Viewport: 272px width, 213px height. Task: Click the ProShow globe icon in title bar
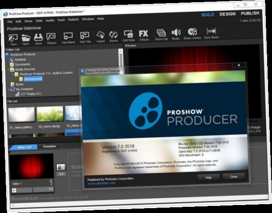point(5,14)
